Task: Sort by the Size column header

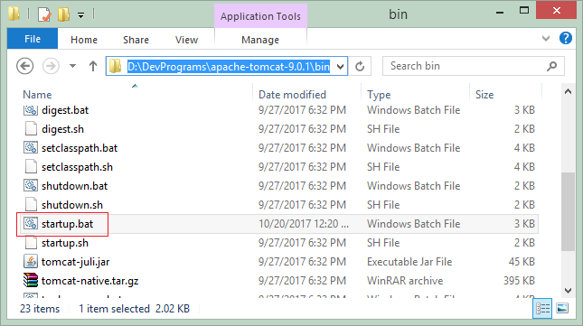Action: click(x=484, y=95)
